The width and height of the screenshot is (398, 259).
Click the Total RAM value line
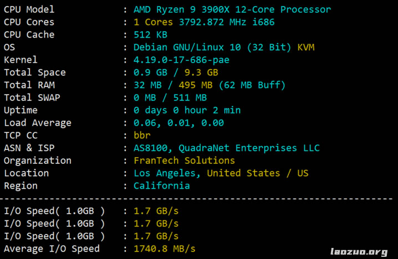(209, 85)
